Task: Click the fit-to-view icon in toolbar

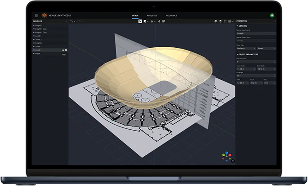Action: pyautogui.click(x=225, y=21)
